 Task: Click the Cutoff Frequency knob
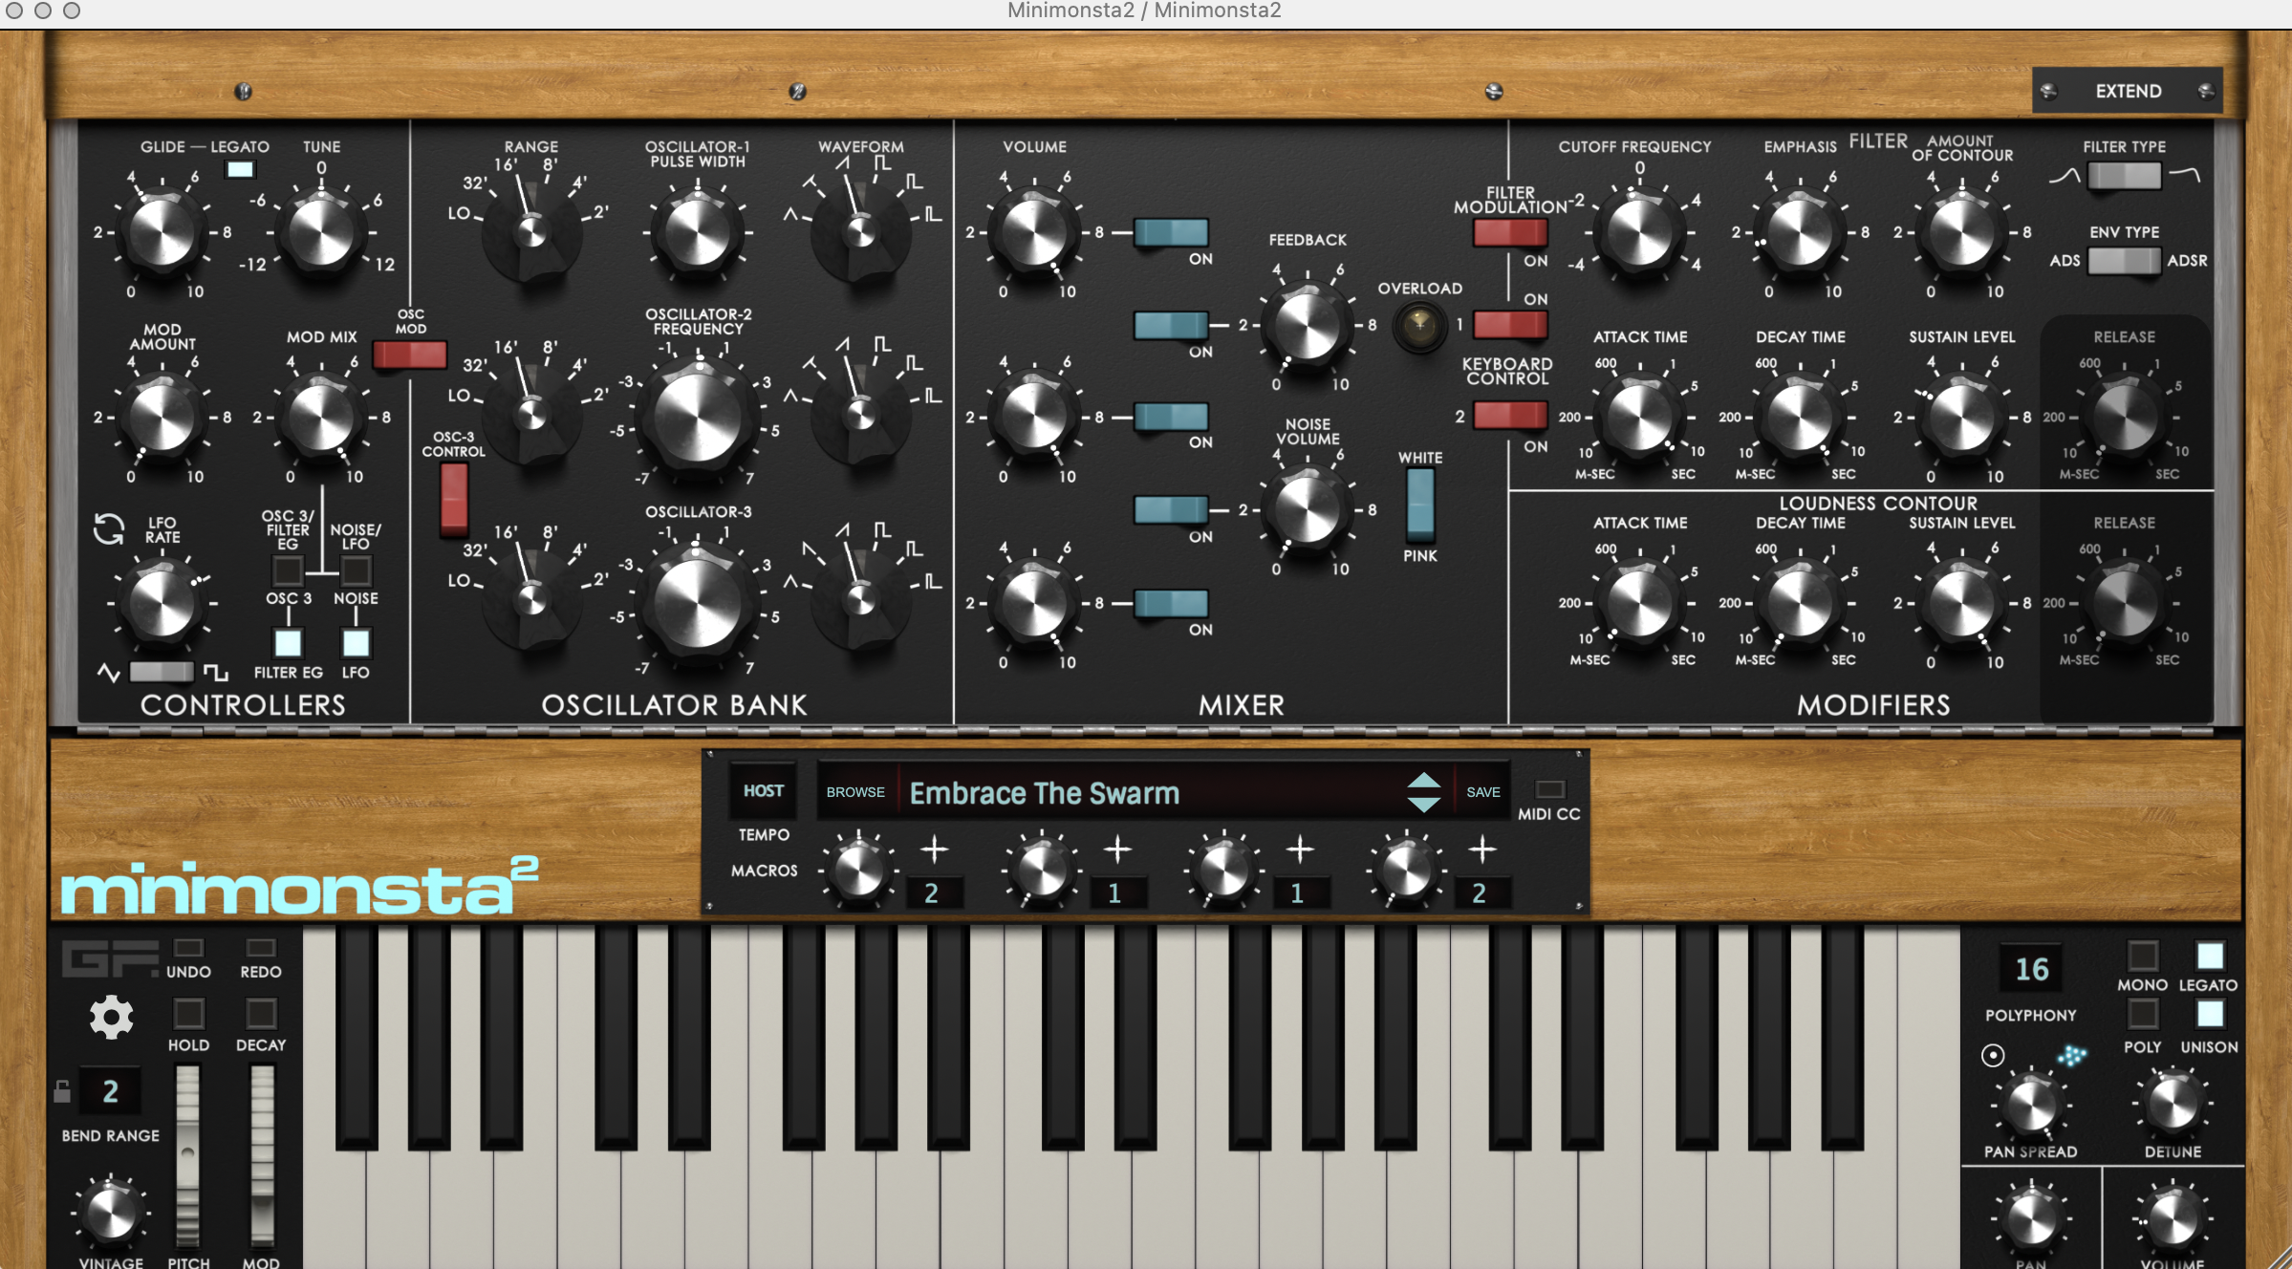point(1639,232)
